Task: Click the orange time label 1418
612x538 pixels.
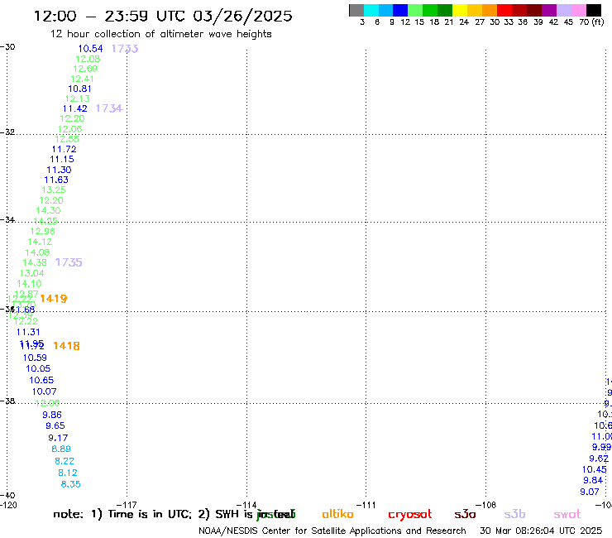Action: pyautogui.click(x=66, y=346)
